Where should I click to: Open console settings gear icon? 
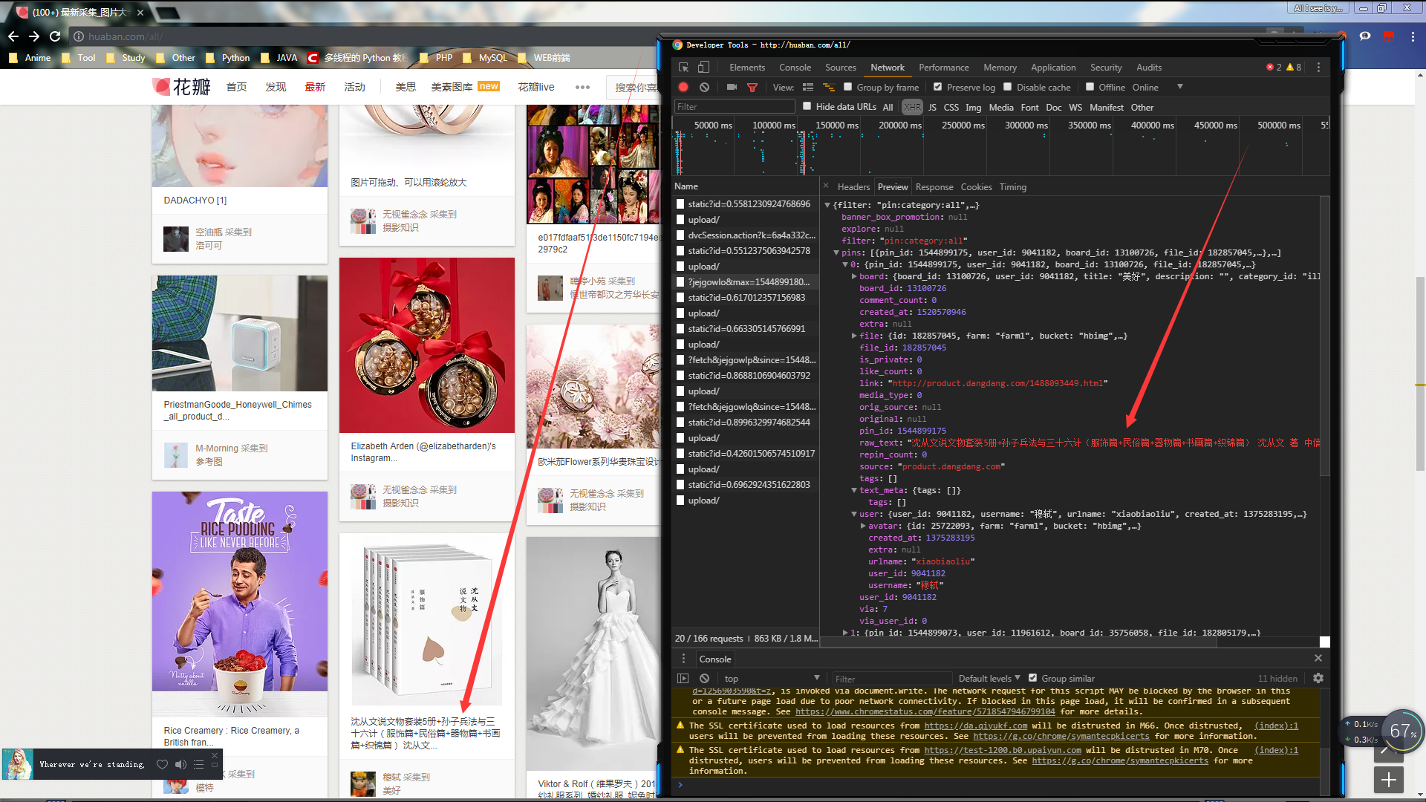pyautogui.click(x=1318, y=678)
